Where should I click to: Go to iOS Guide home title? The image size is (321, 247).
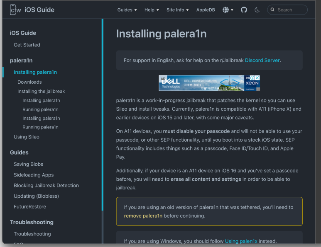39,10
